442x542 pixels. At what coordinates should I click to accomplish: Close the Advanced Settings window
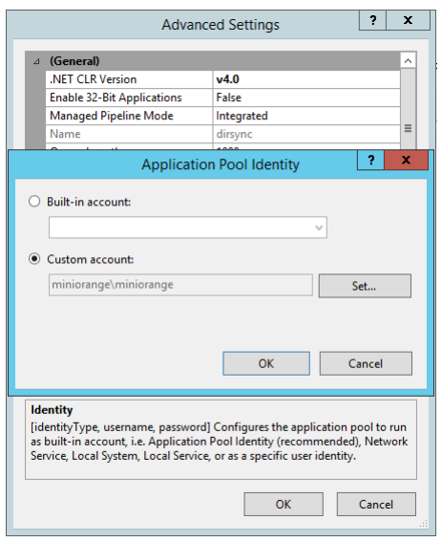(408, 20)
